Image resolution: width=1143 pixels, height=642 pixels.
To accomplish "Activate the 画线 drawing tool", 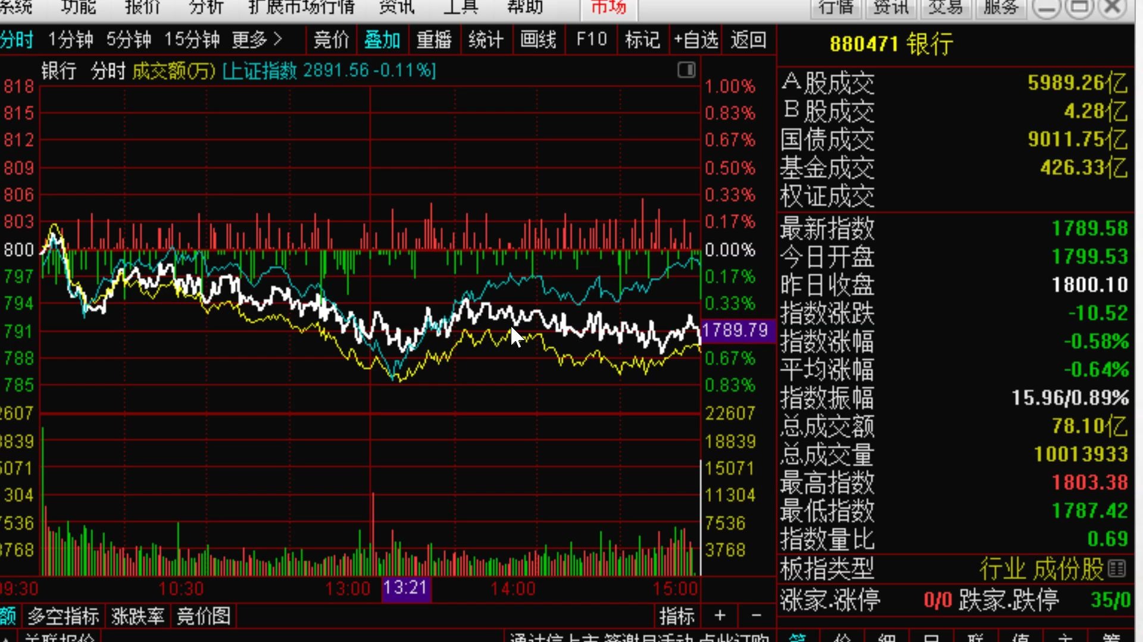I will (538, 40).
